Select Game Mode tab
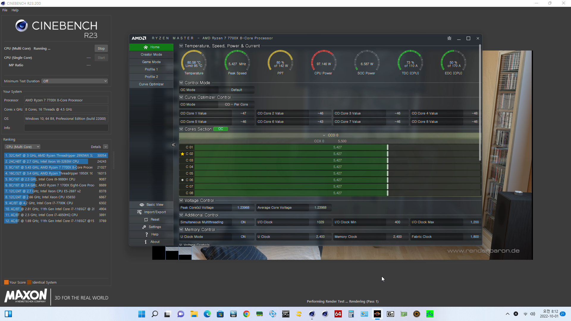 coord(151,62)
